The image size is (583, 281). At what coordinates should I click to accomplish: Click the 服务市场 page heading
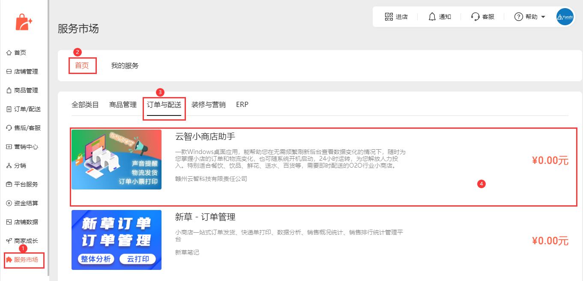pyautogui.click(x=78, y=29)
